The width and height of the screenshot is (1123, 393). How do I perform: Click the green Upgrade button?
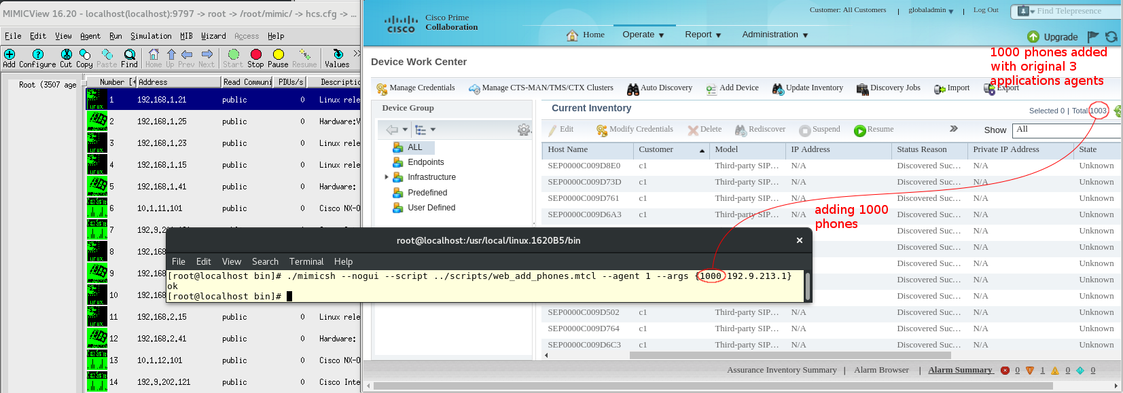pyautogui.click(x=1052, y=37)
